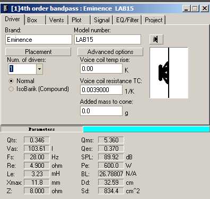The width and height of the screenshot is (210, 199).
Task: Maximize the 4th order bandpass window
Action: point(195,8)
